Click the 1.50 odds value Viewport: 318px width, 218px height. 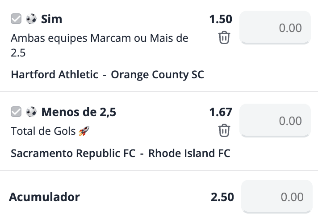point(221,19)
